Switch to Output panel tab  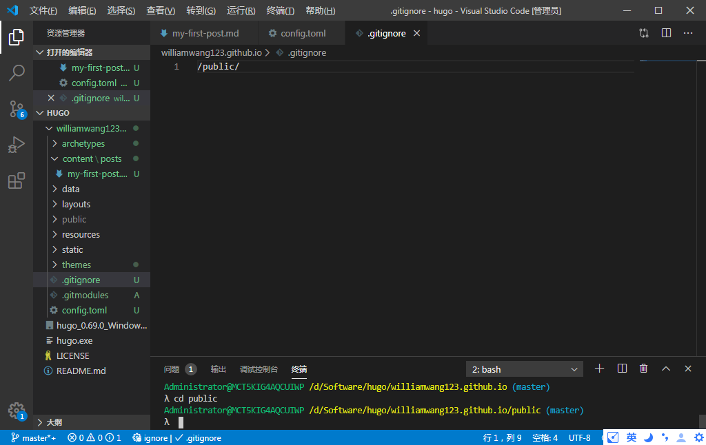click(218, 369)
